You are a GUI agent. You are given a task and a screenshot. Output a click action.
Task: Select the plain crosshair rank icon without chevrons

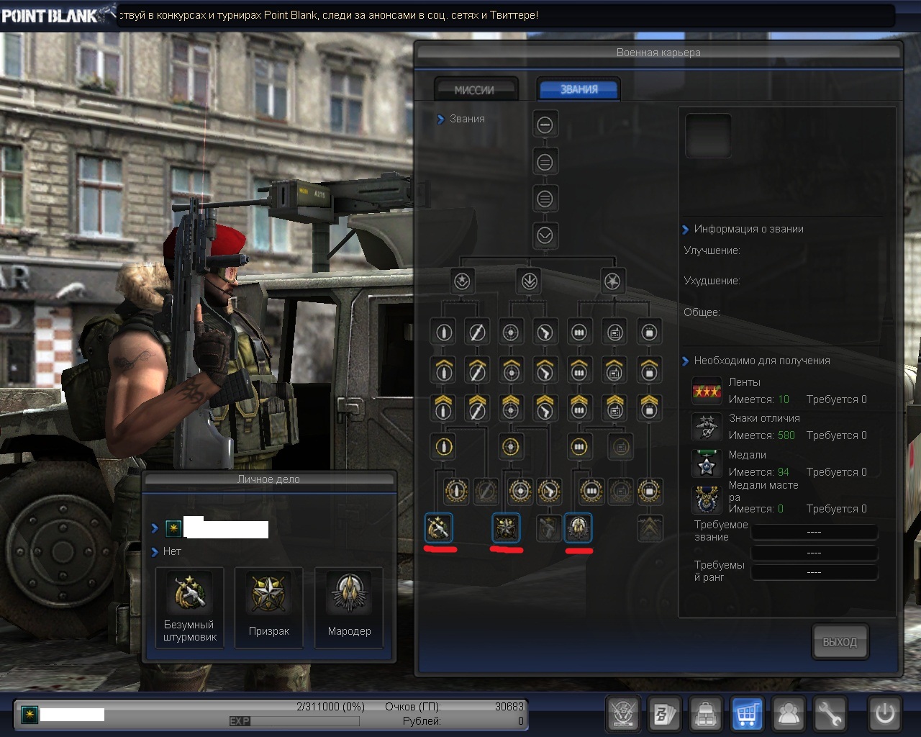click(511, 333)
